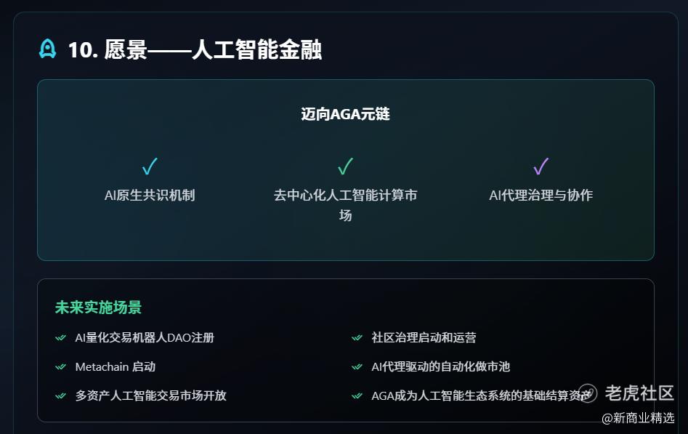
Task: Click the 迈向AGA元链 card title
Action: (x=345, y=114)
